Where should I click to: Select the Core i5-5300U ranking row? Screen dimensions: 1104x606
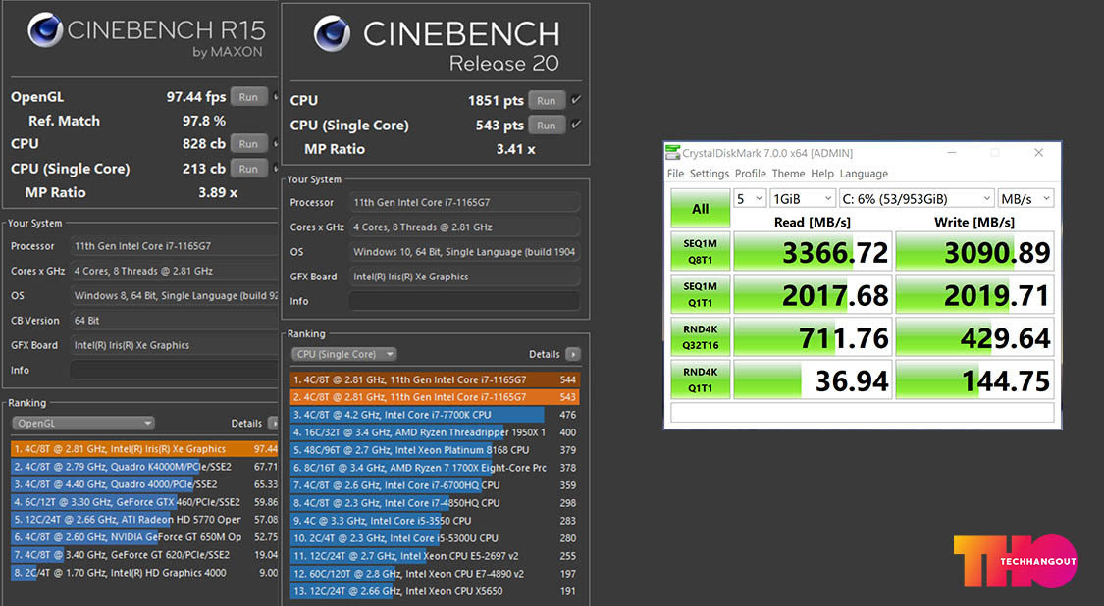tap(435, 537)
